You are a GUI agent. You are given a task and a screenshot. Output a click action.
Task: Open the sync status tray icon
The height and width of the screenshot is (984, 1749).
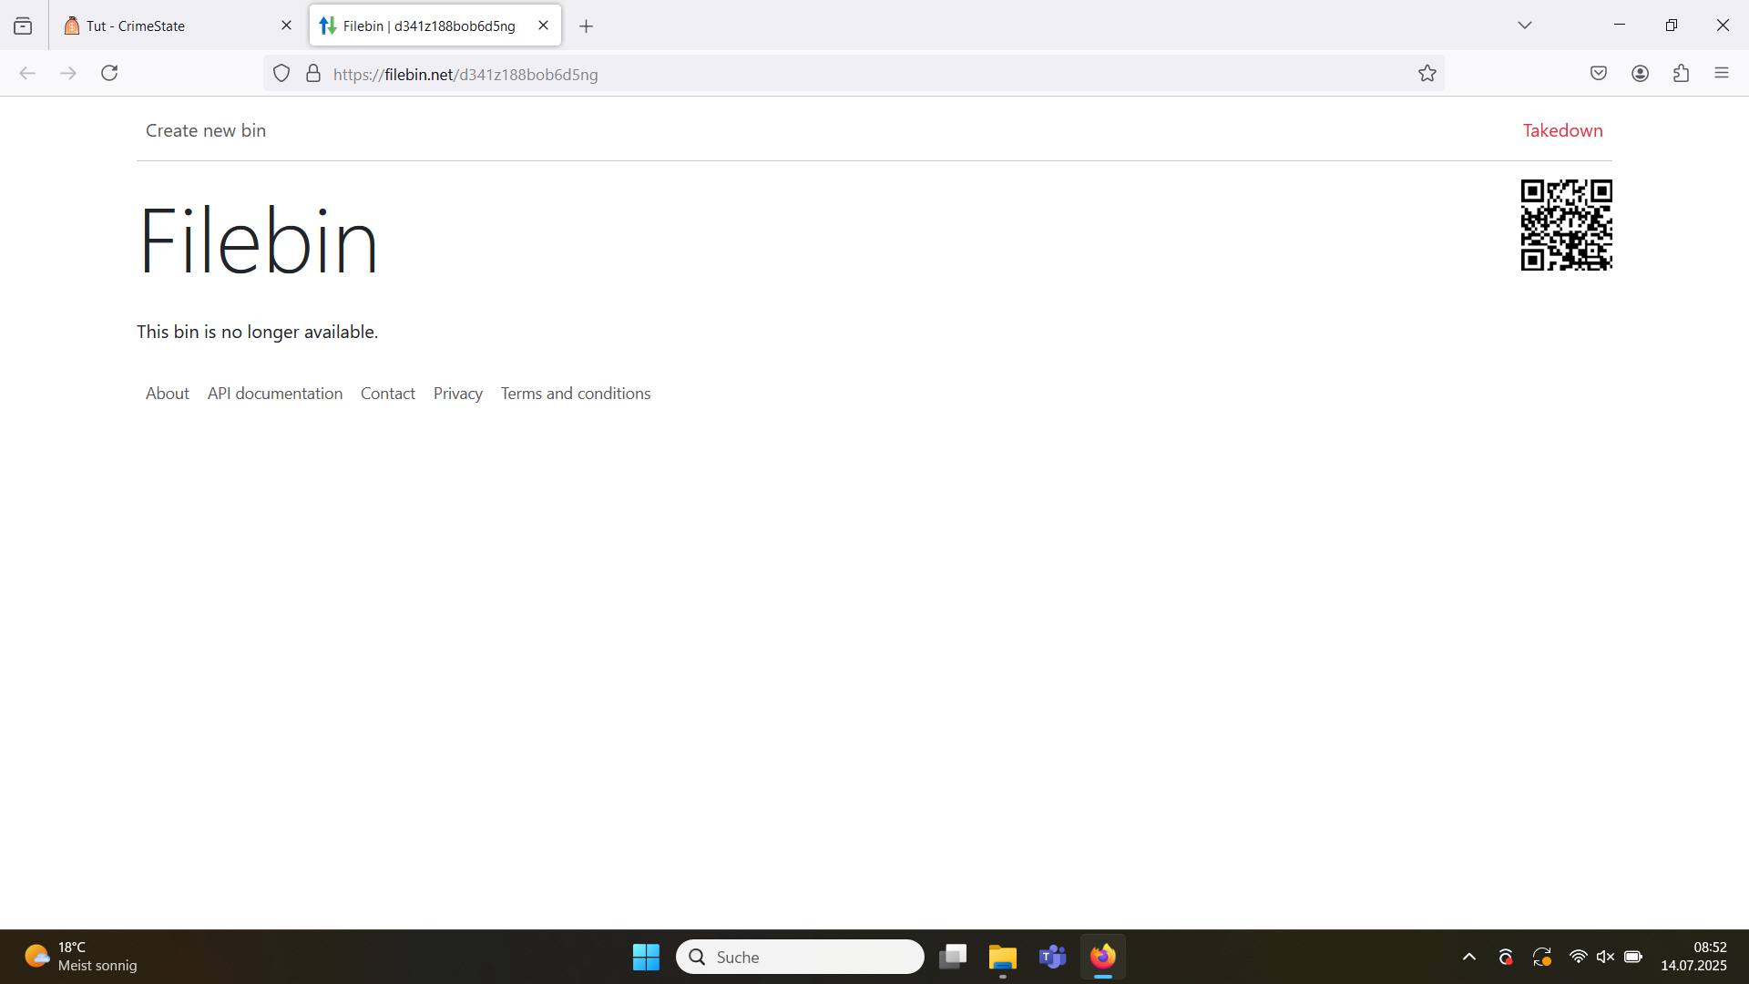click(x=1542, y=957)
